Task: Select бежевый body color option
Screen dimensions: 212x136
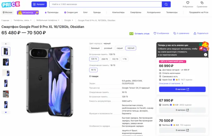Action: (x=95, y=48)
